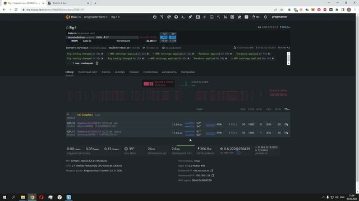Switch to the Полетный лист tab
The image size is (359, 201).
(88, 72)
